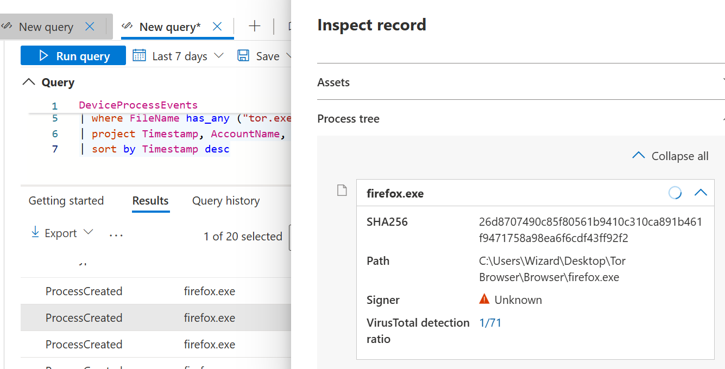This screenshot has height=369, width=725.
Task: Click Collapse all in process tree
Action: click(671, 156)
